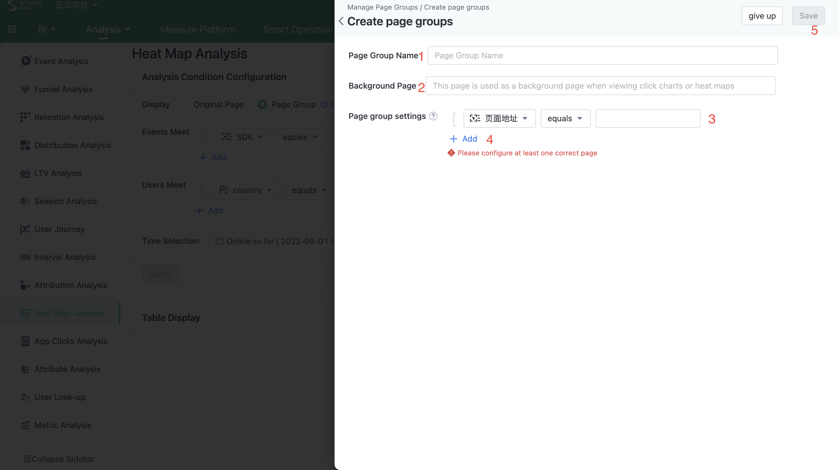Click the give up button
This screenshot has width=839, height=470.
[762, 16]
